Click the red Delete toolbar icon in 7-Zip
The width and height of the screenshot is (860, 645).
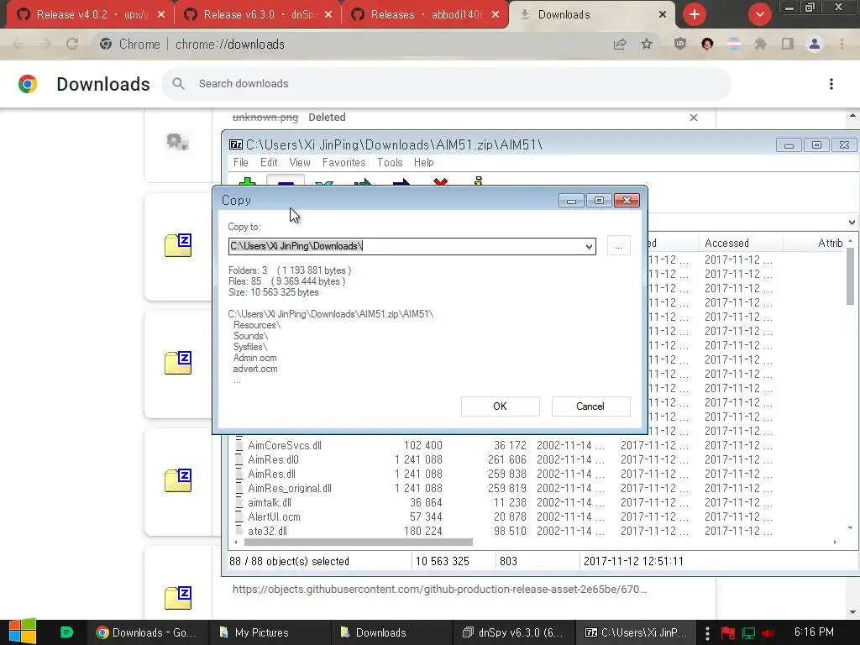click(440, 181)
